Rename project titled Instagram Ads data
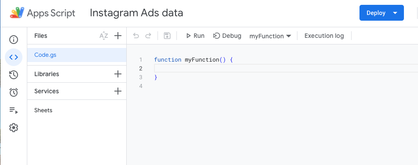Viewport: 418px width, 165px height. (136, 13)
